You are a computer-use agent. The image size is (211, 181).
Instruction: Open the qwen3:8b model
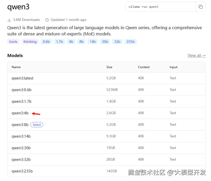click(20, 125)
